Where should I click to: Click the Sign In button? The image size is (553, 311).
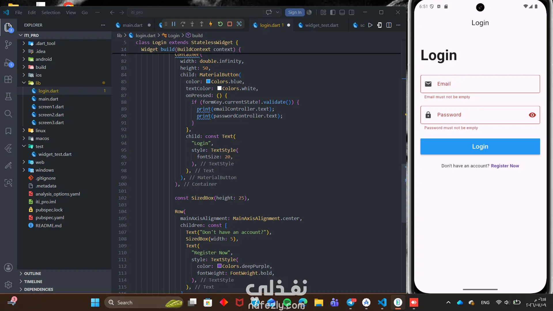[295, 12]
